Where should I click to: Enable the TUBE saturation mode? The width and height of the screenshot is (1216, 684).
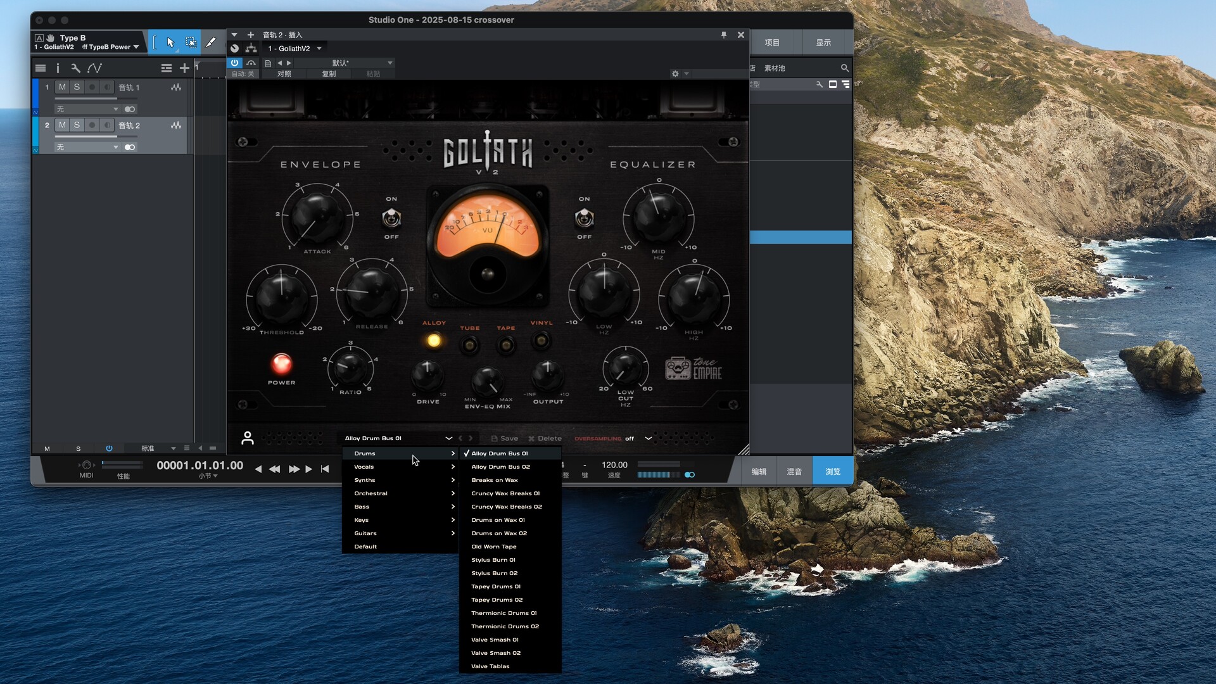coord(469,345)
